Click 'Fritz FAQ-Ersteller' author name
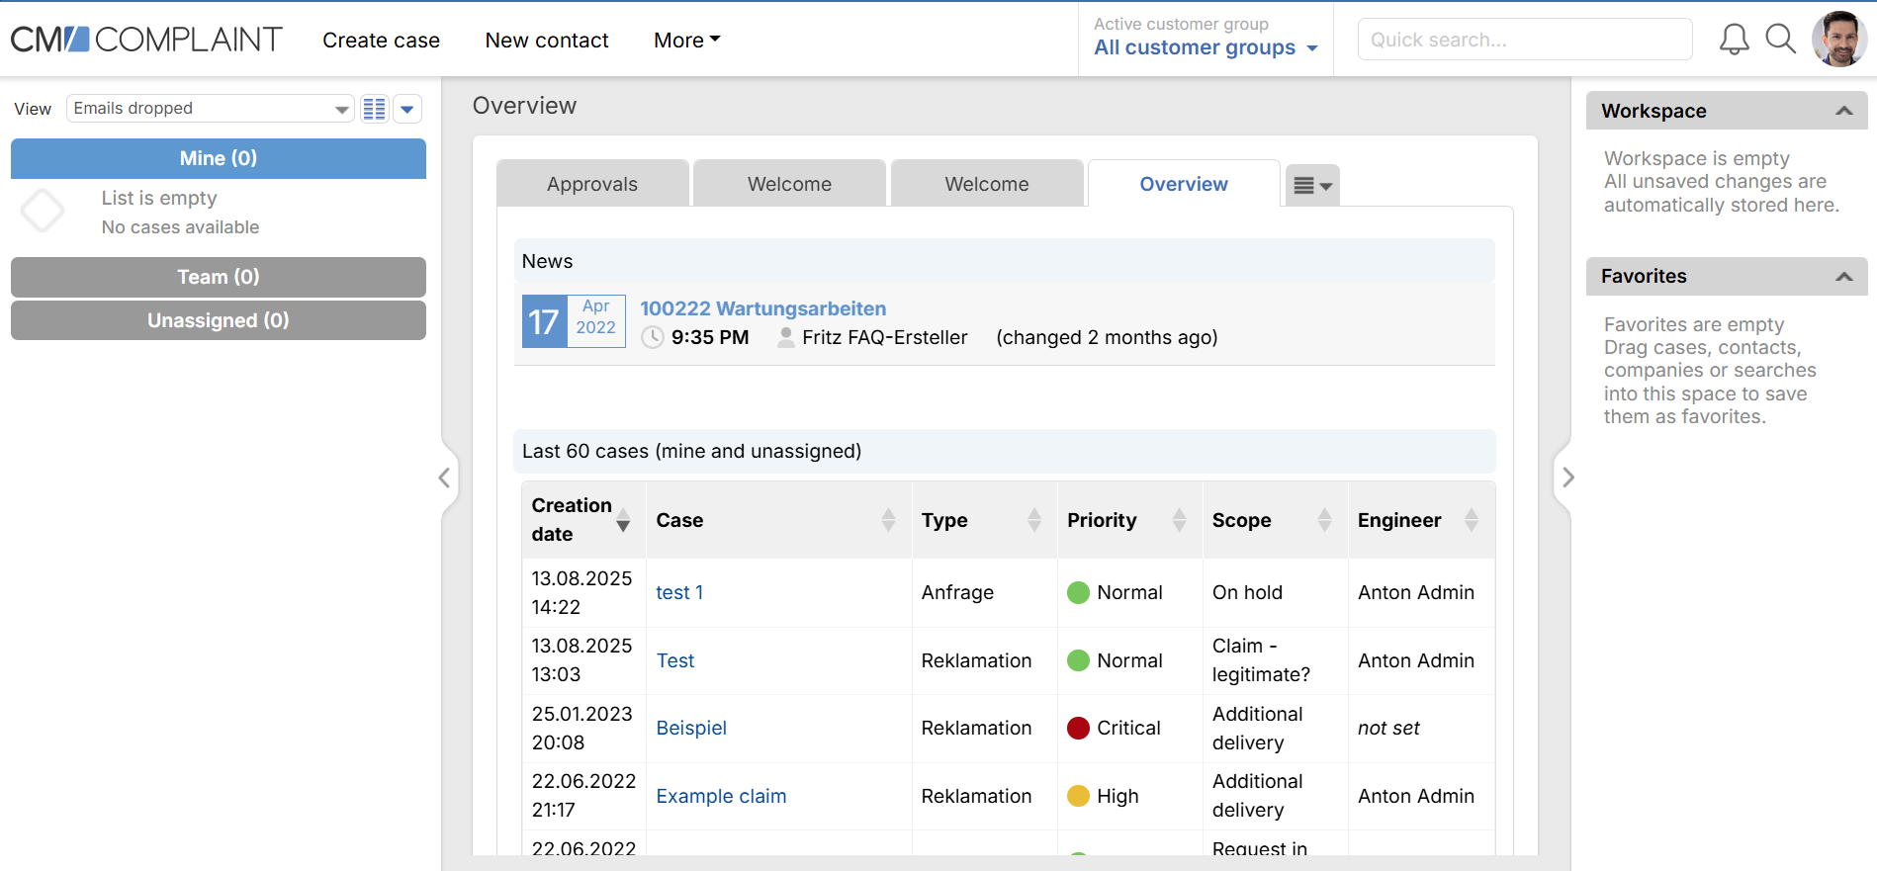Screen dimensions: 1877x871 (x=884, y=337)
